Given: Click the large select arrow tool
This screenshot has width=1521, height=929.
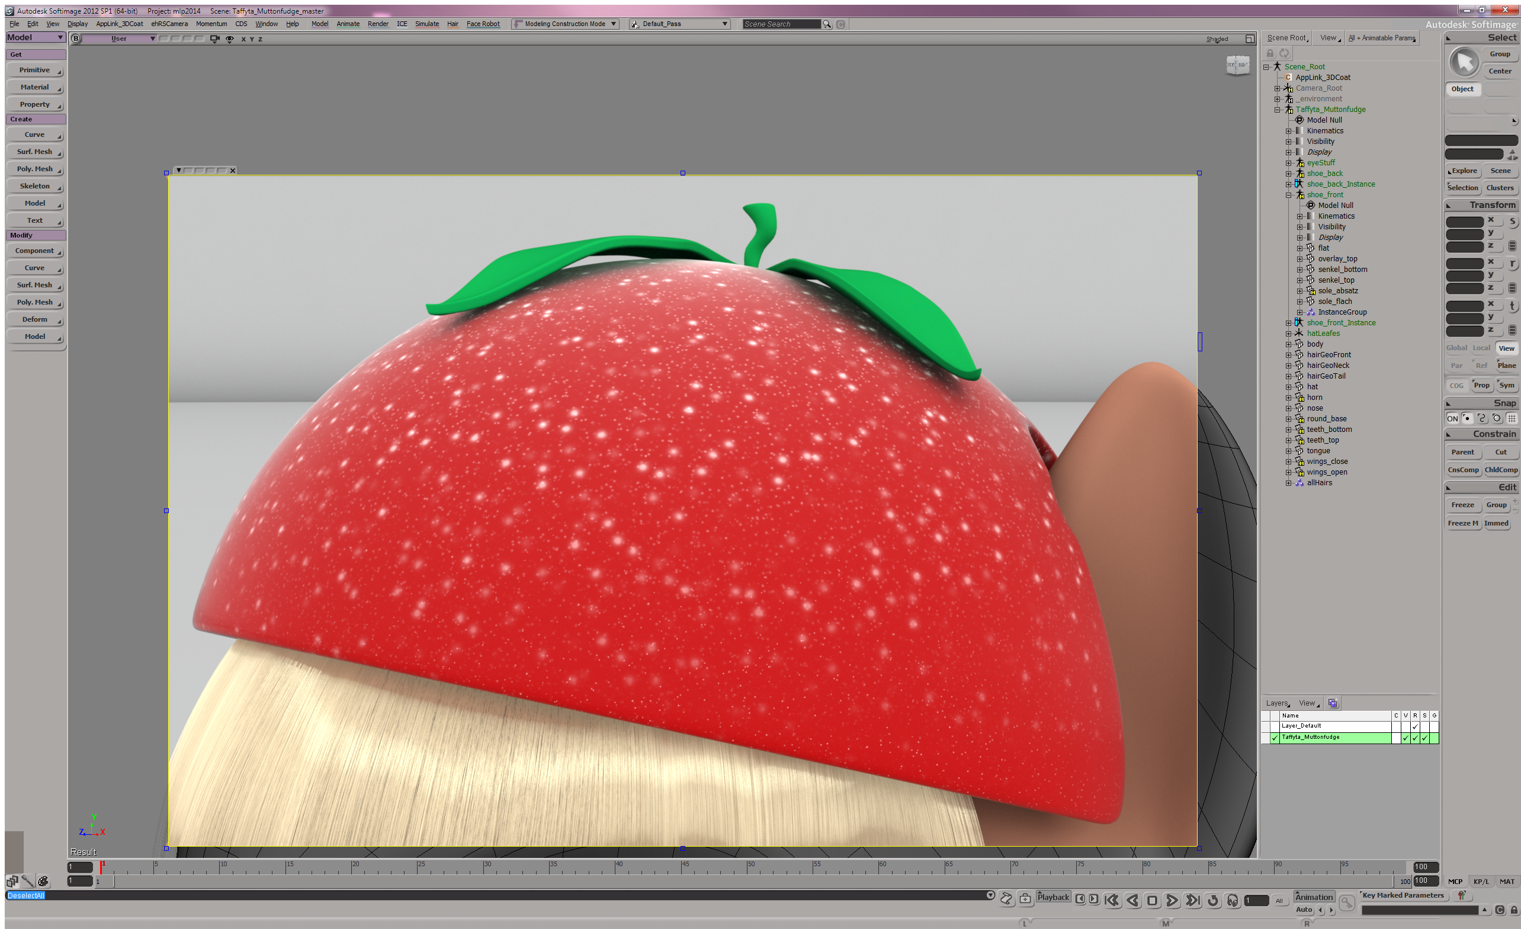Looking at the screenshot, I should pyautogui.click(x=1464, y=63).
